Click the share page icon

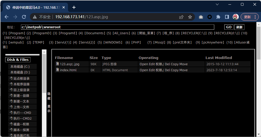click(181, 17)
